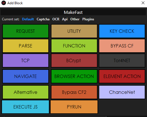Add a UTILITY block
The image size is (147, 117).
point(74,31)
